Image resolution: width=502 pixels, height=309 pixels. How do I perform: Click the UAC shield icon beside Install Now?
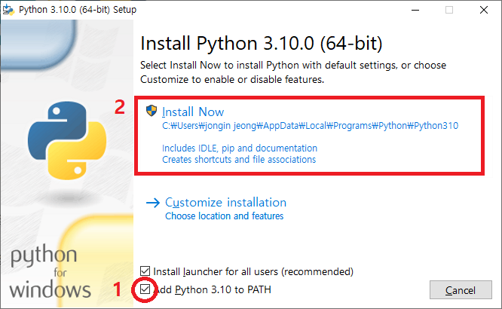pos(152,111)
